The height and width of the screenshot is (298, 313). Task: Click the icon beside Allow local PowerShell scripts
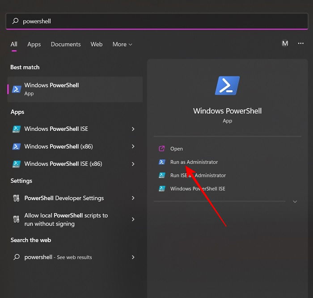pyautogui.click(x=16, y=219)
